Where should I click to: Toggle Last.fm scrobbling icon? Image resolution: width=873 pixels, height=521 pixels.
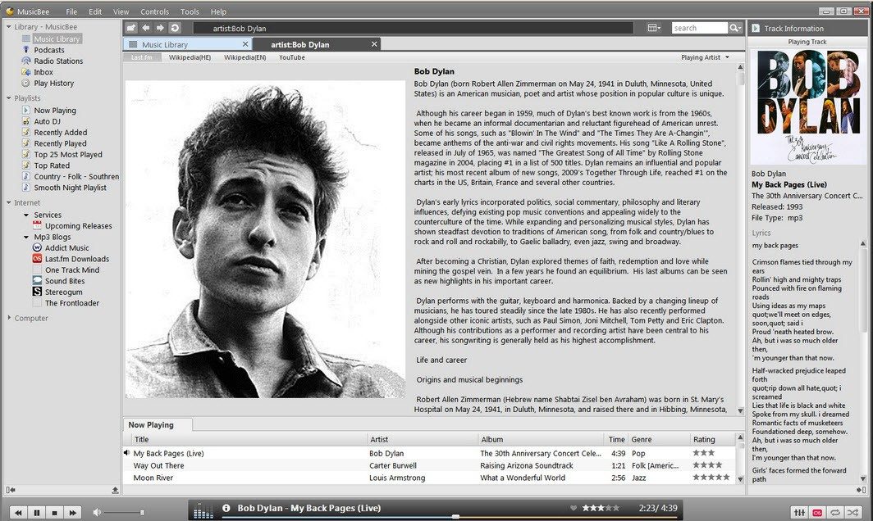[x=817, y=512]
